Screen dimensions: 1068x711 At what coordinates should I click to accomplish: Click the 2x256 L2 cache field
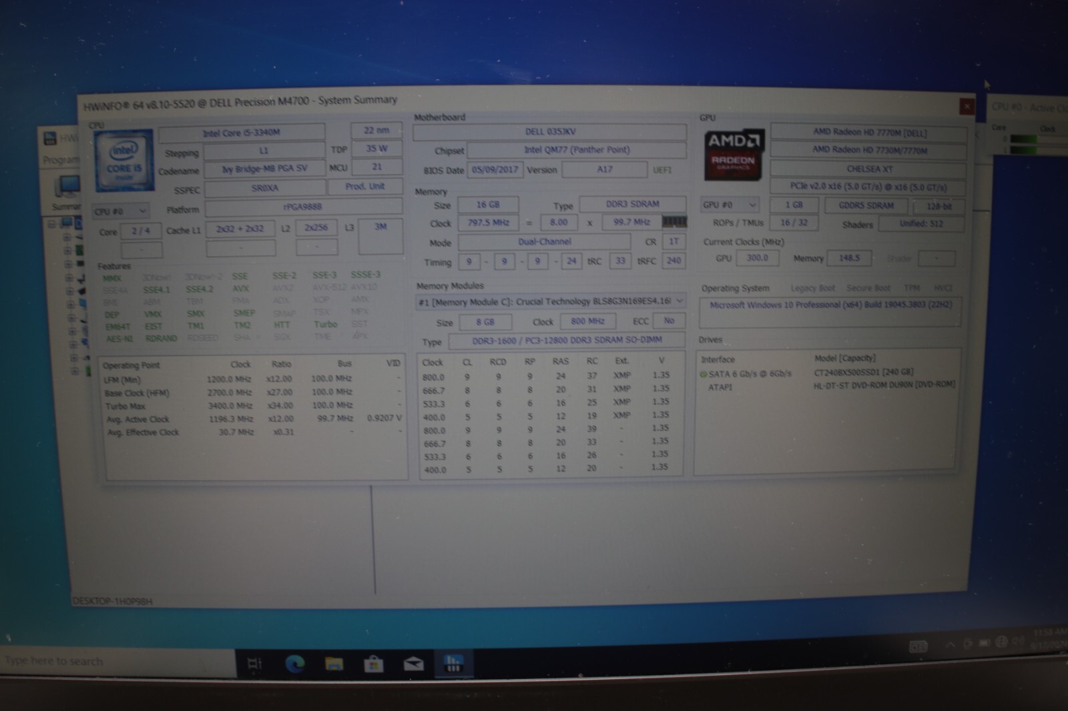point(316,227)
